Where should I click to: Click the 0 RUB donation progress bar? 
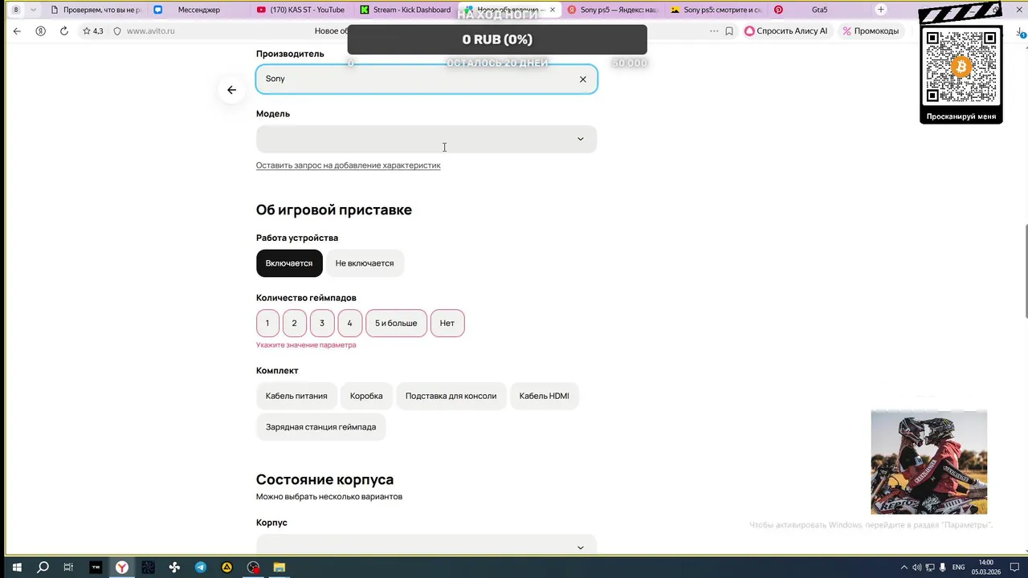pyautogui.click(x=497, y=39)
